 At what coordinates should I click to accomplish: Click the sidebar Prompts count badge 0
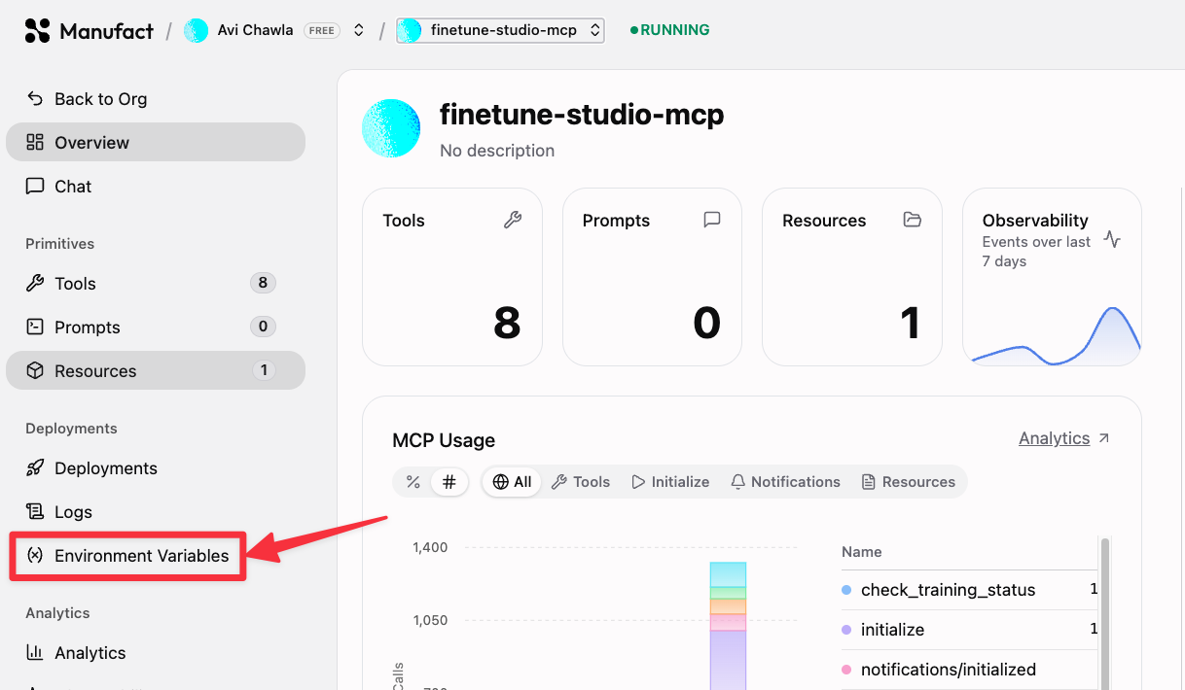pyautogui.click(x=263, y=327)
